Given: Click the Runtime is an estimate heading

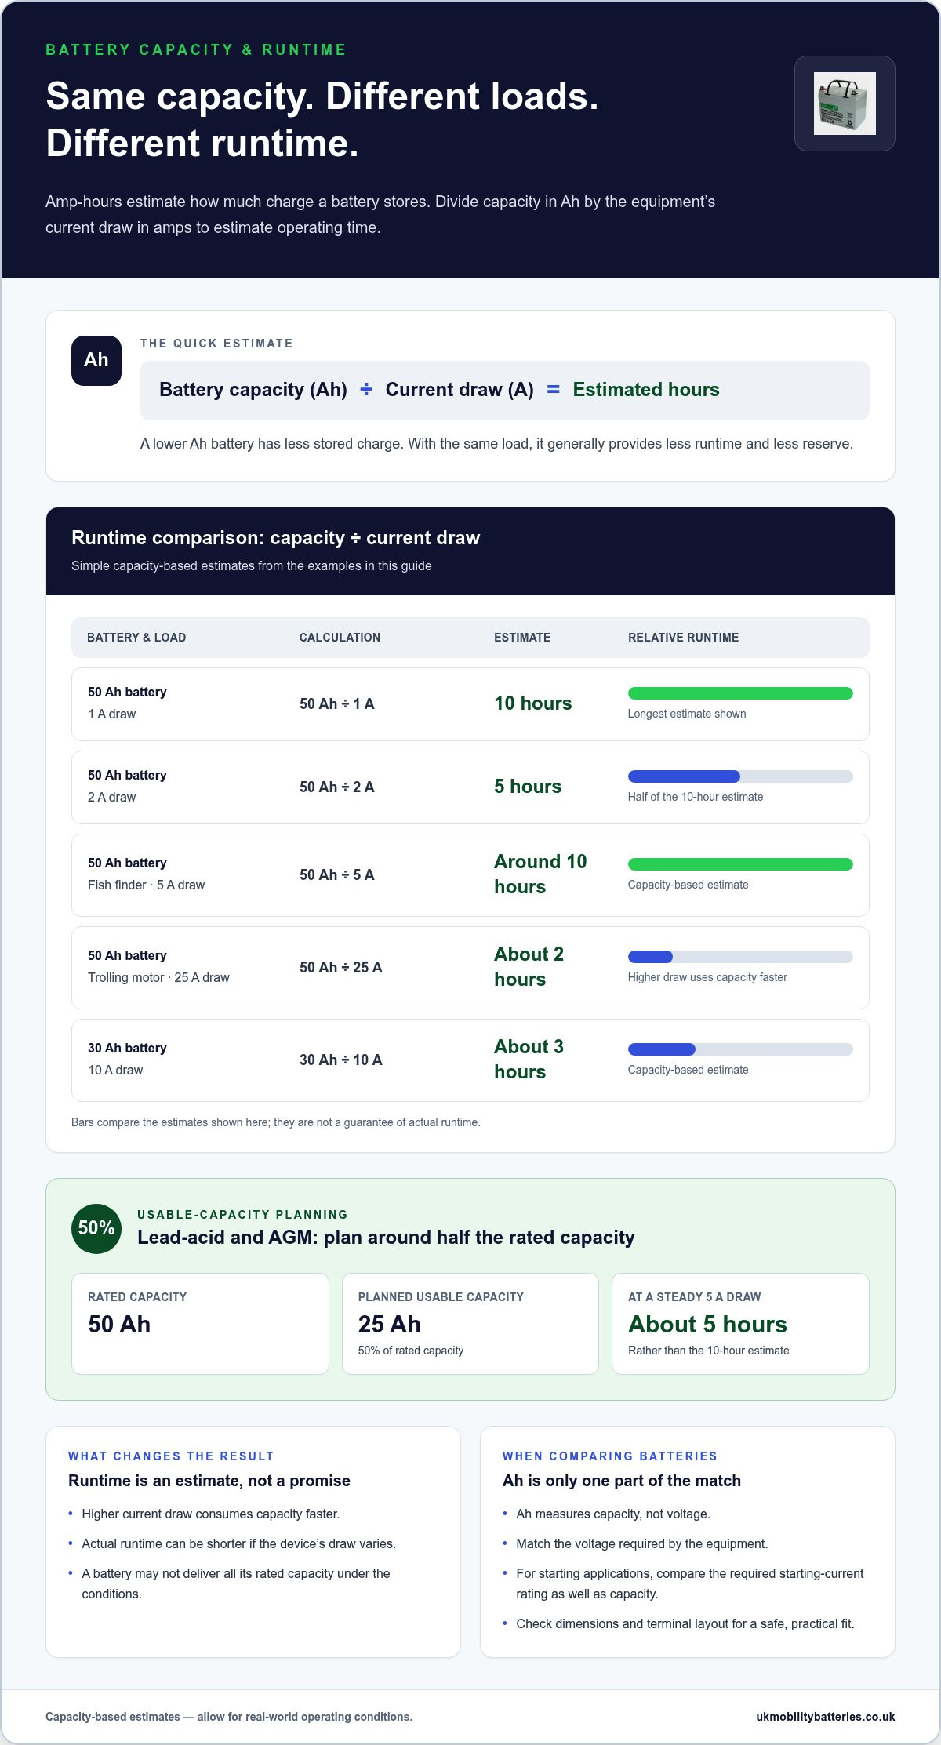Looking at the screenshot, I should (x=209, y=1481).
